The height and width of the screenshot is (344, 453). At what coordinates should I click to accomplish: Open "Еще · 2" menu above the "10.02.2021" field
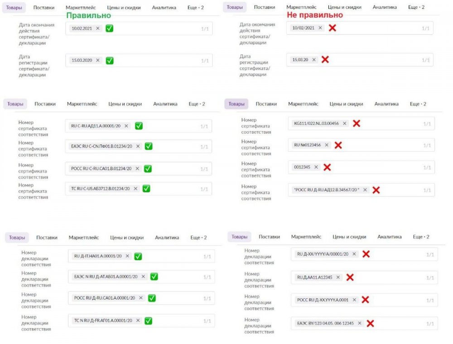tap(196, 8)
